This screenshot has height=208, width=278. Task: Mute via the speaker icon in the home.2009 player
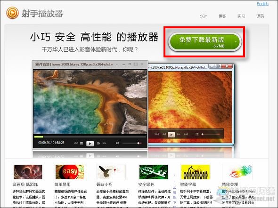click(x=117, y=143)
